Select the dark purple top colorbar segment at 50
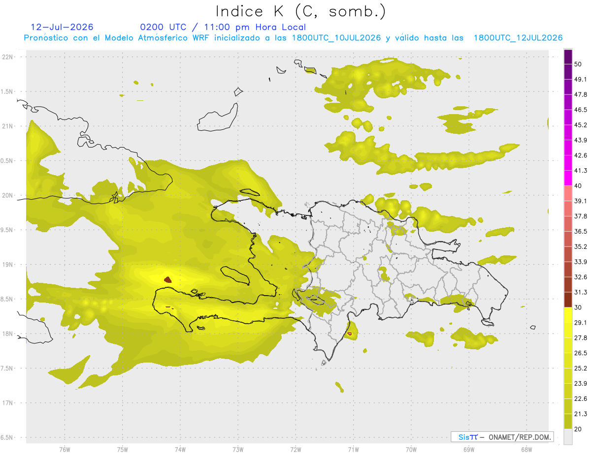This screenshot has width=591, height=456. (x=568, y=57)
